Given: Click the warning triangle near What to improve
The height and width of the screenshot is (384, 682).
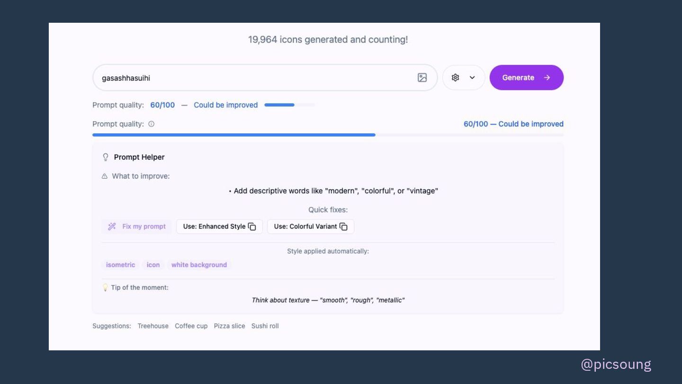Looking at the screenshot, I should click(x=105, y=176).
